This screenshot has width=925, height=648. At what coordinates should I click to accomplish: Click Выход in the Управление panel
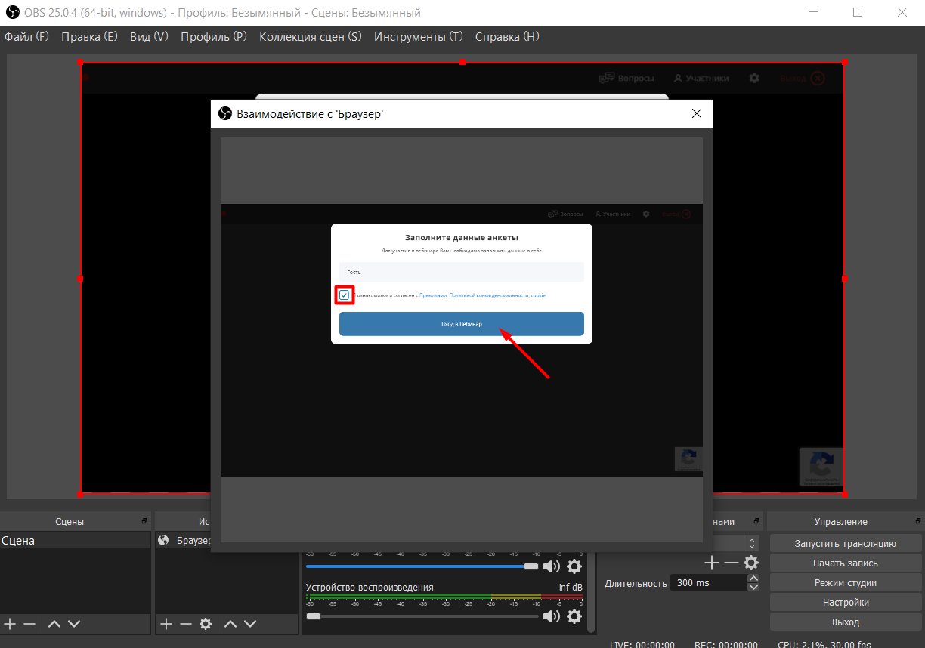pyautogui.click(x=846, y=622)
